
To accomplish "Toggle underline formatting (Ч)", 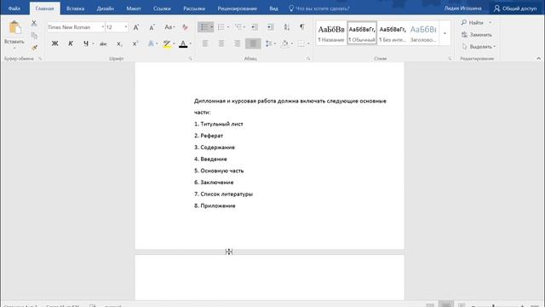I will [x=85, y=43].
